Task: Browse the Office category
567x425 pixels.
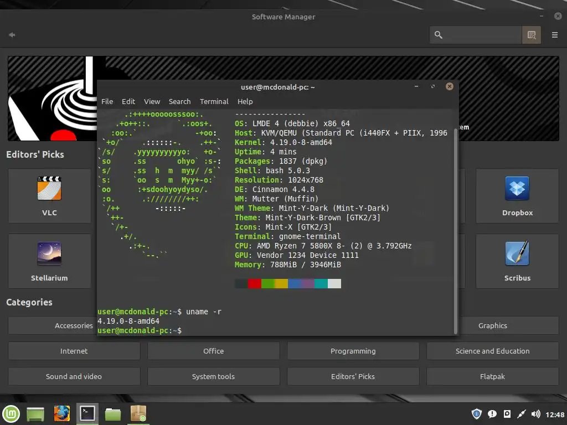Action: [x=213, y=351]
